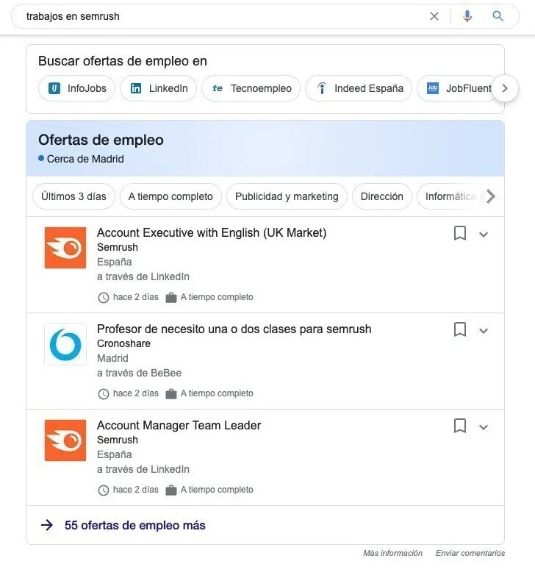535x575 pixels.
Task: Click the briefcase icon on the Account Executive job
Action: [x=170, y=297]
